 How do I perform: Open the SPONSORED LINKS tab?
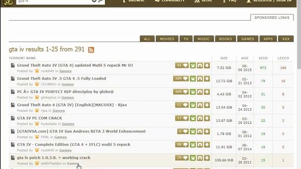[x=272, y=17]
